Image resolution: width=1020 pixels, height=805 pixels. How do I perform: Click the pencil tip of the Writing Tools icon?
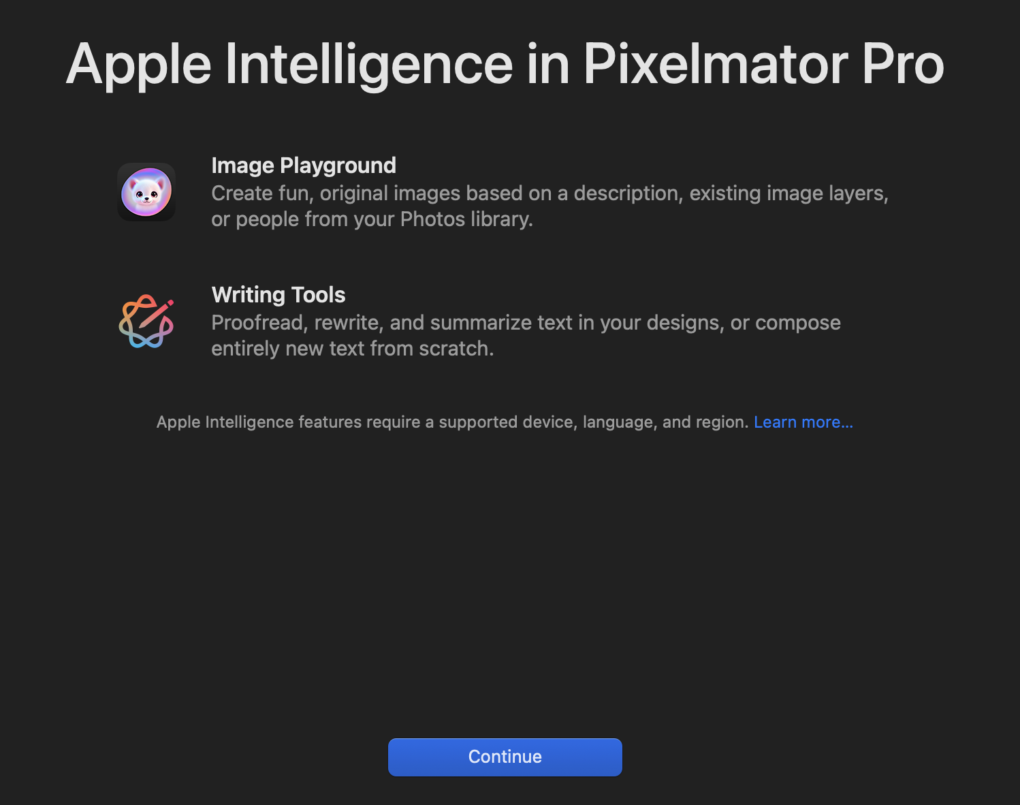coord(169,303)
